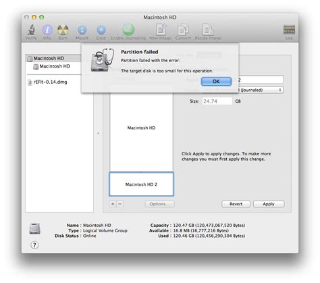Select the Macintosh HD 2 partition block
This screenshot has width=320, height=283.
click(141, 184)
